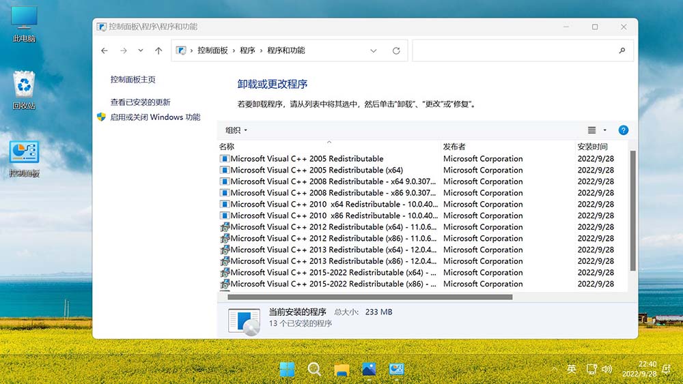Open the address bar history dropdown
Image resolution: width=683 pixels, height=384 pixels.
(x=374, y=50)
